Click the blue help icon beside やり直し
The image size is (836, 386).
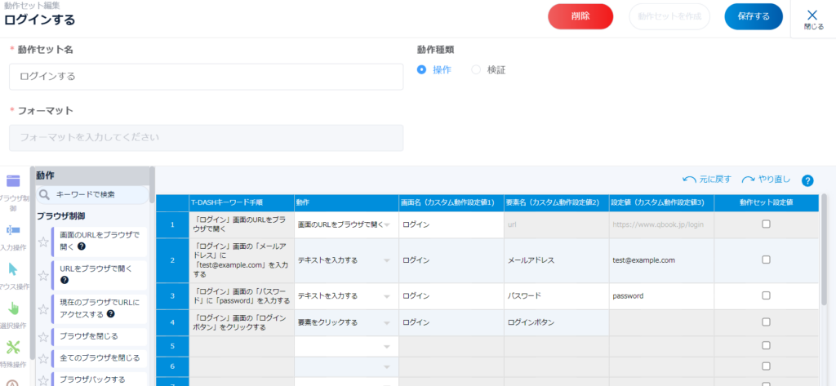click(x=807, y=180)
